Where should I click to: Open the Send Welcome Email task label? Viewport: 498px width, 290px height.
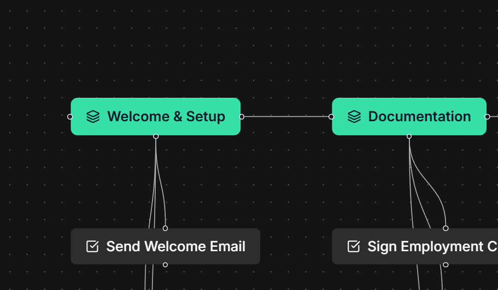pyautogui.click(x=175, y=246)
